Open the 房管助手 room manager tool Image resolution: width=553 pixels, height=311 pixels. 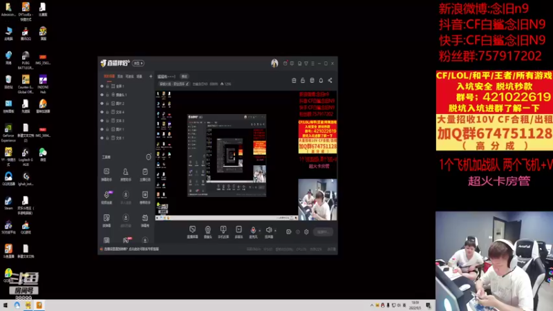pos(126,174)
